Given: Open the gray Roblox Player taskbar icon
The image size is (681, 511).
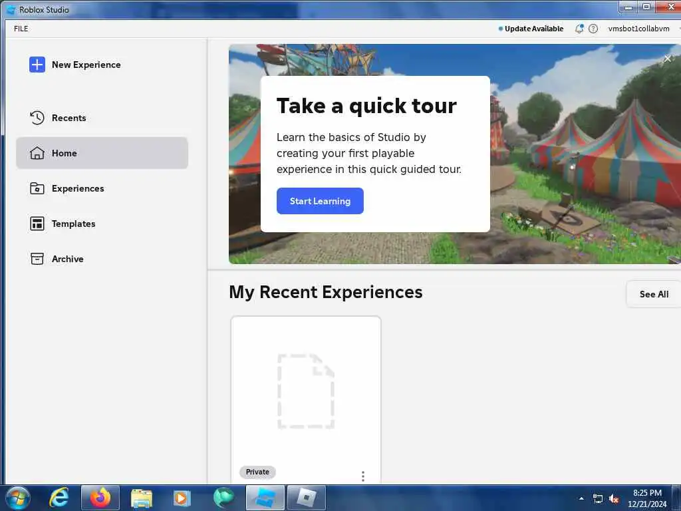Looking at the screenshot, I should click(306, 498).
